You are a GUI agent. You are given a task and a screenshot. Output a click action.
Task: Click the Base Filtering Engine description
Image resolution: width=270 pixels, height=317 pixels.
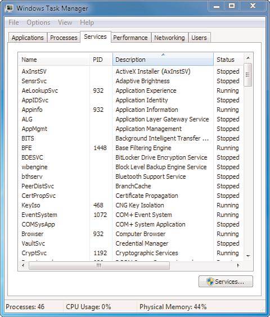pyautogui.click(x=143, y=148)
